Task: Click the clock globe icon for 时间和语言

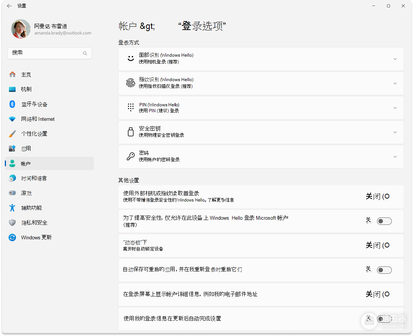Action: [x=12, y=178]
